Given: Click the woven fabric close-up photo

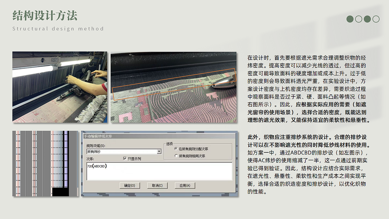Looking at the screenshot, I should [174, 87].
